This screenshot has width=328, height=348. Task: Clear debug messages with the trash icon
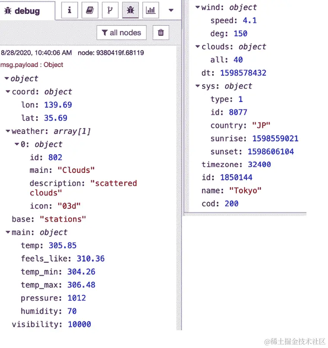pos(160,32)
